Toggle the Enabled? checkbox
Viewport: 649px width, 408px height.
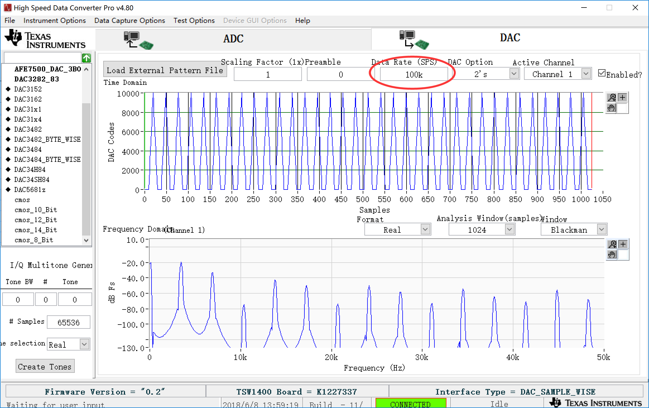tap(602, 74)
